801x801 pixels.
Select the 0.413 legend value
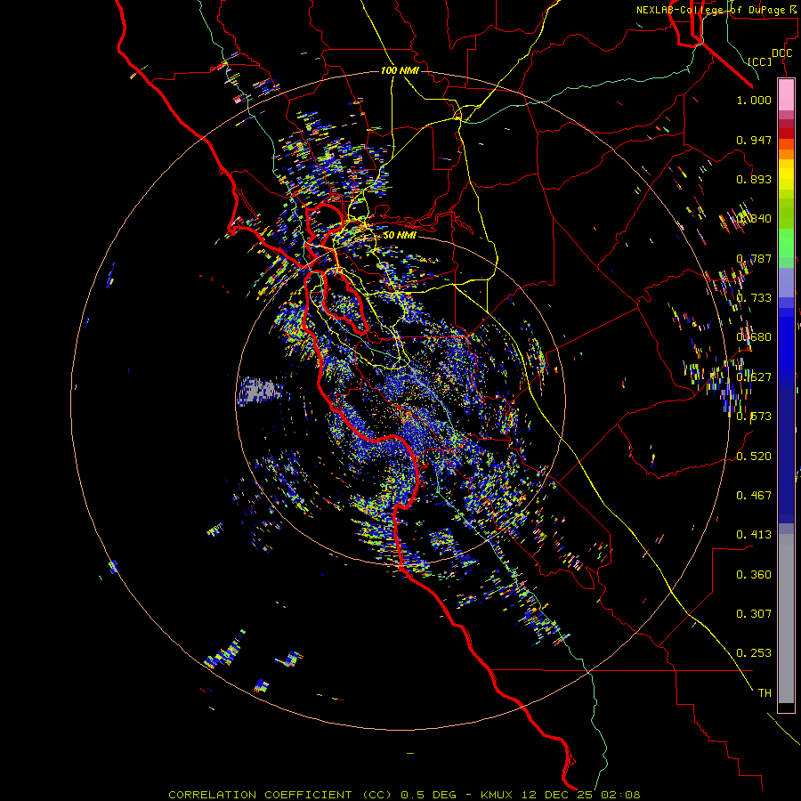(754, 534)
